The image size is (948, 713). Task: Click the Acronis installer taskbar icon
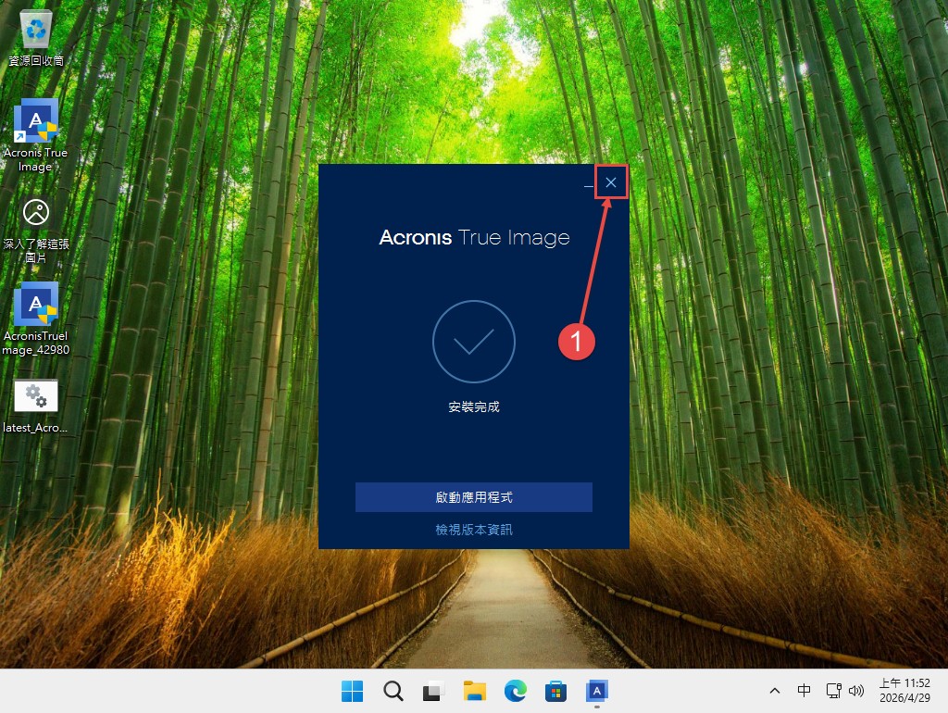coord(597,691)
